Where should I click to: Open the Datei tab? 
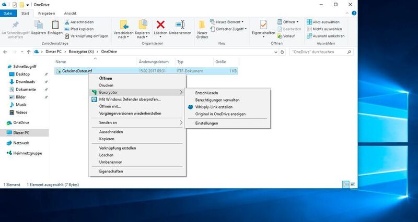pyautogui.click(x=8, y=14)
